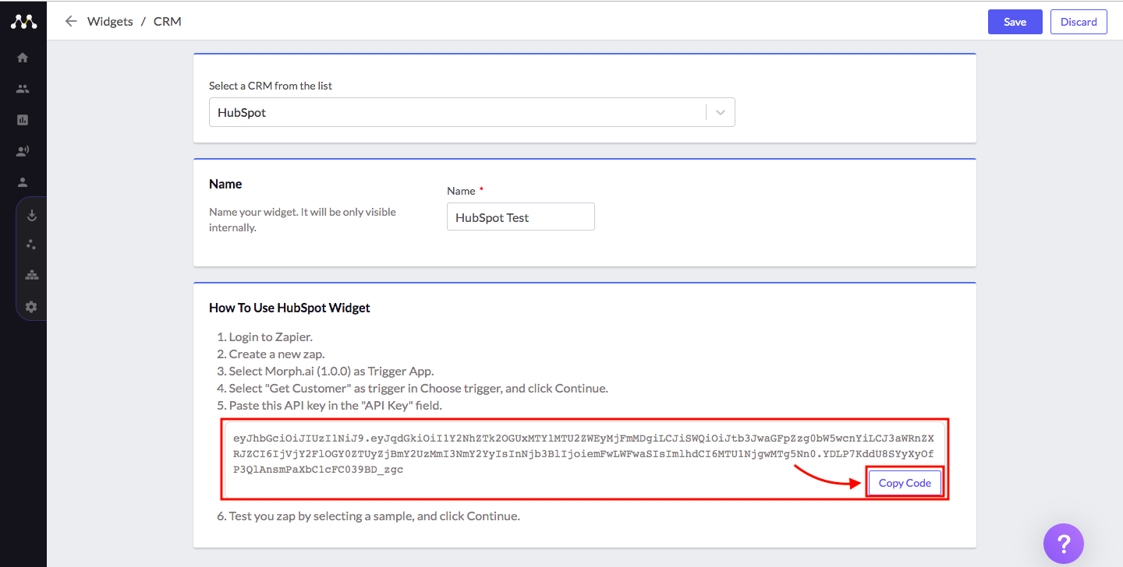Open the stacked bricks sidebar icon
The width and height of the screenshot is (1123, 567).
coord(31,276)
